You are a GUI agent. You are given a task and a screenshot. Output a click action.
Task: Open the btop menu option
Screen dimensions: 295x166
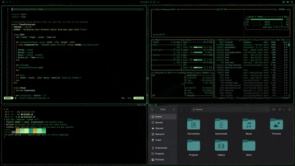pos(165,9)
